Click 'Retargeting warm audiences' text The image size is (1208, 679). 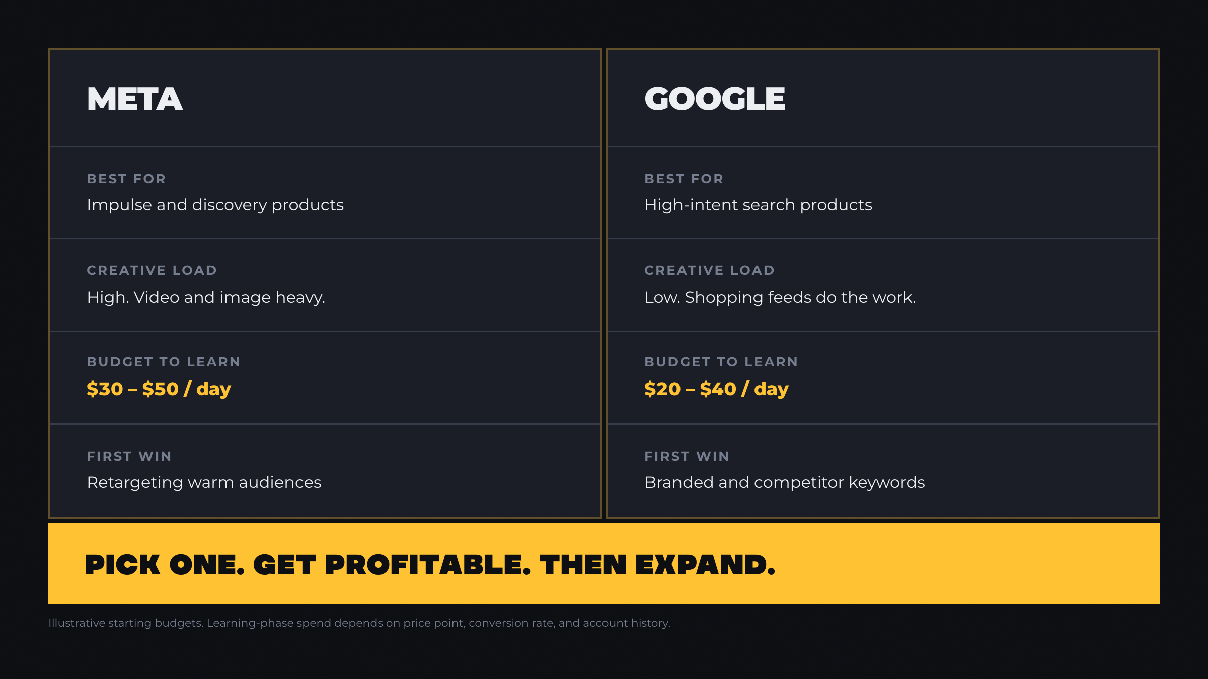click(x=204, y=482)
